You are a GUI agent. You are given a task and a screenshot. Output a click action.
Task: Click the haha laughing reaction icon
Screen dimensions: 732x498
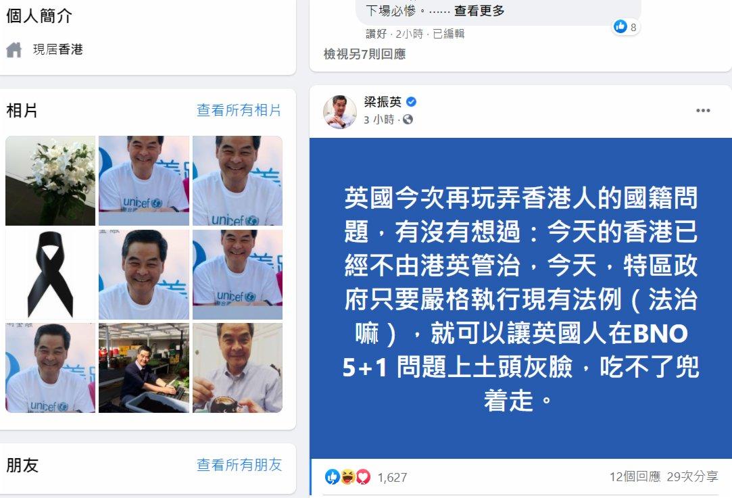tap(347, 476)
